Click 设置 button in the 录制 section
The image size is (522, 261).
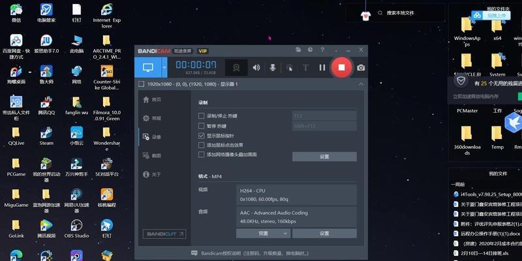coord(324,157)
